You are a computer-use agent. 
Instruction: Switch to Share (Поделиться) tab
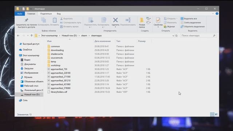(x=46, y=14)
